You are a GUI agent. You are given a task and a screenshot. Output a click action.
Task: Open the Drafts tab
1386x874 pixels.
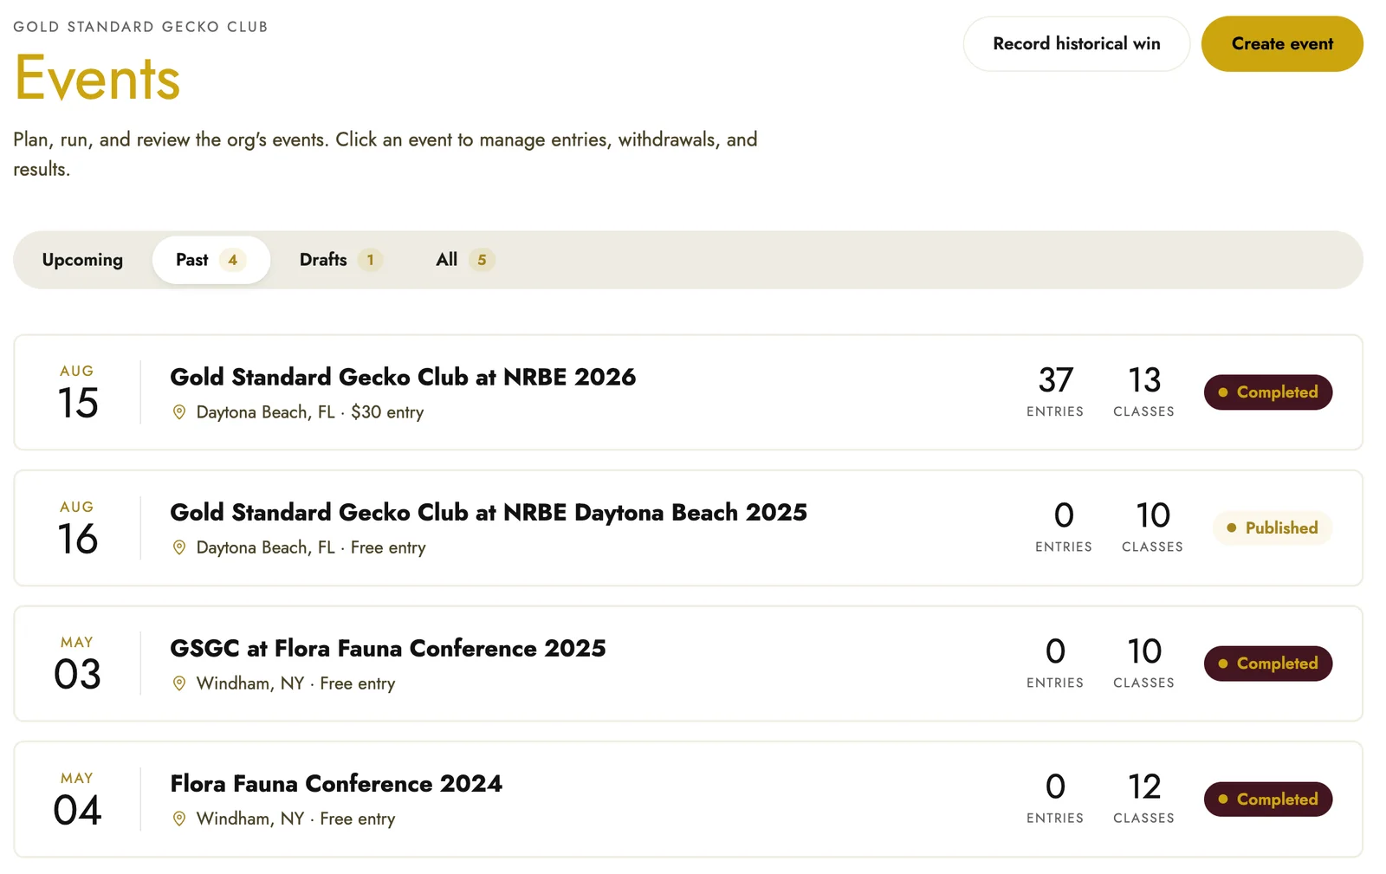point(340,260)
